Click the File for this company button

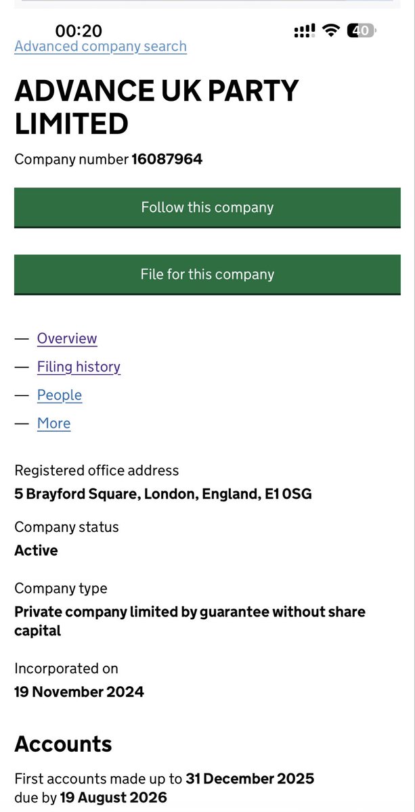207,275
